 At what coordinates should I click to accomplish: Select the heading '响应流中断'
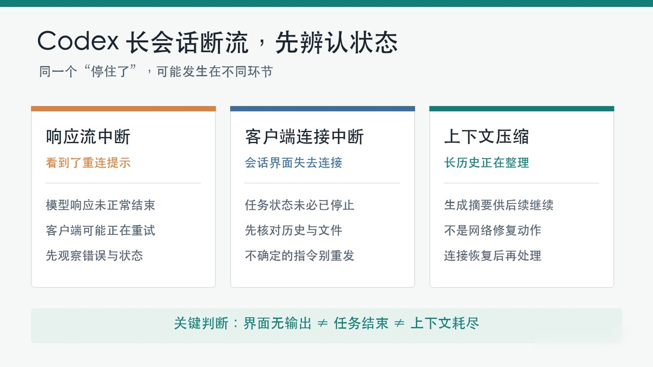point(88,136)
